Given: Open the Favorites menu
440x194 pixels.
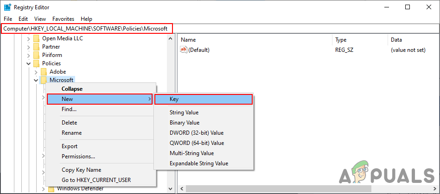Looking at the screenshot, I should coord(63,19).
